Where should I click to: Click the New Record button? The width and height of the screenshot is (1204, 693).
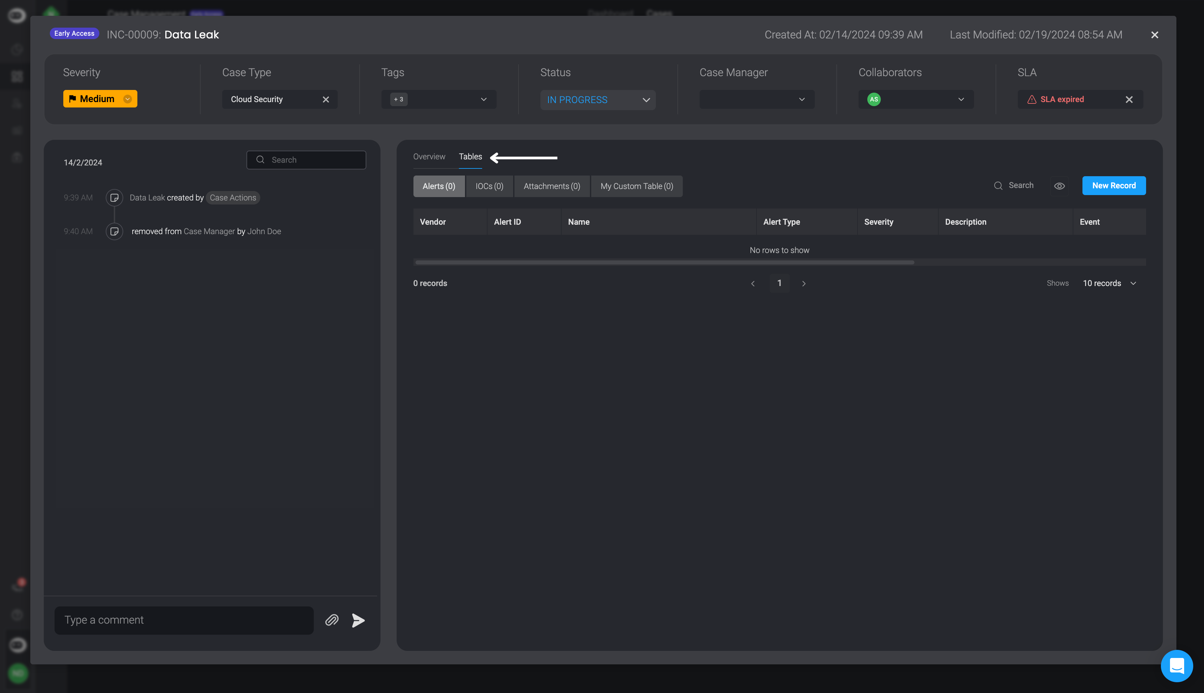tap(1114, 186)
